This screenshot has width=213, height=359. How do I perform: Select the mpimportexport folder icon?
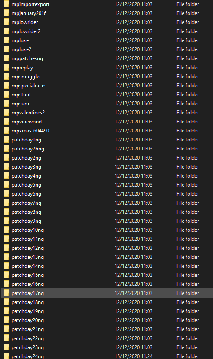coord(6,4)
